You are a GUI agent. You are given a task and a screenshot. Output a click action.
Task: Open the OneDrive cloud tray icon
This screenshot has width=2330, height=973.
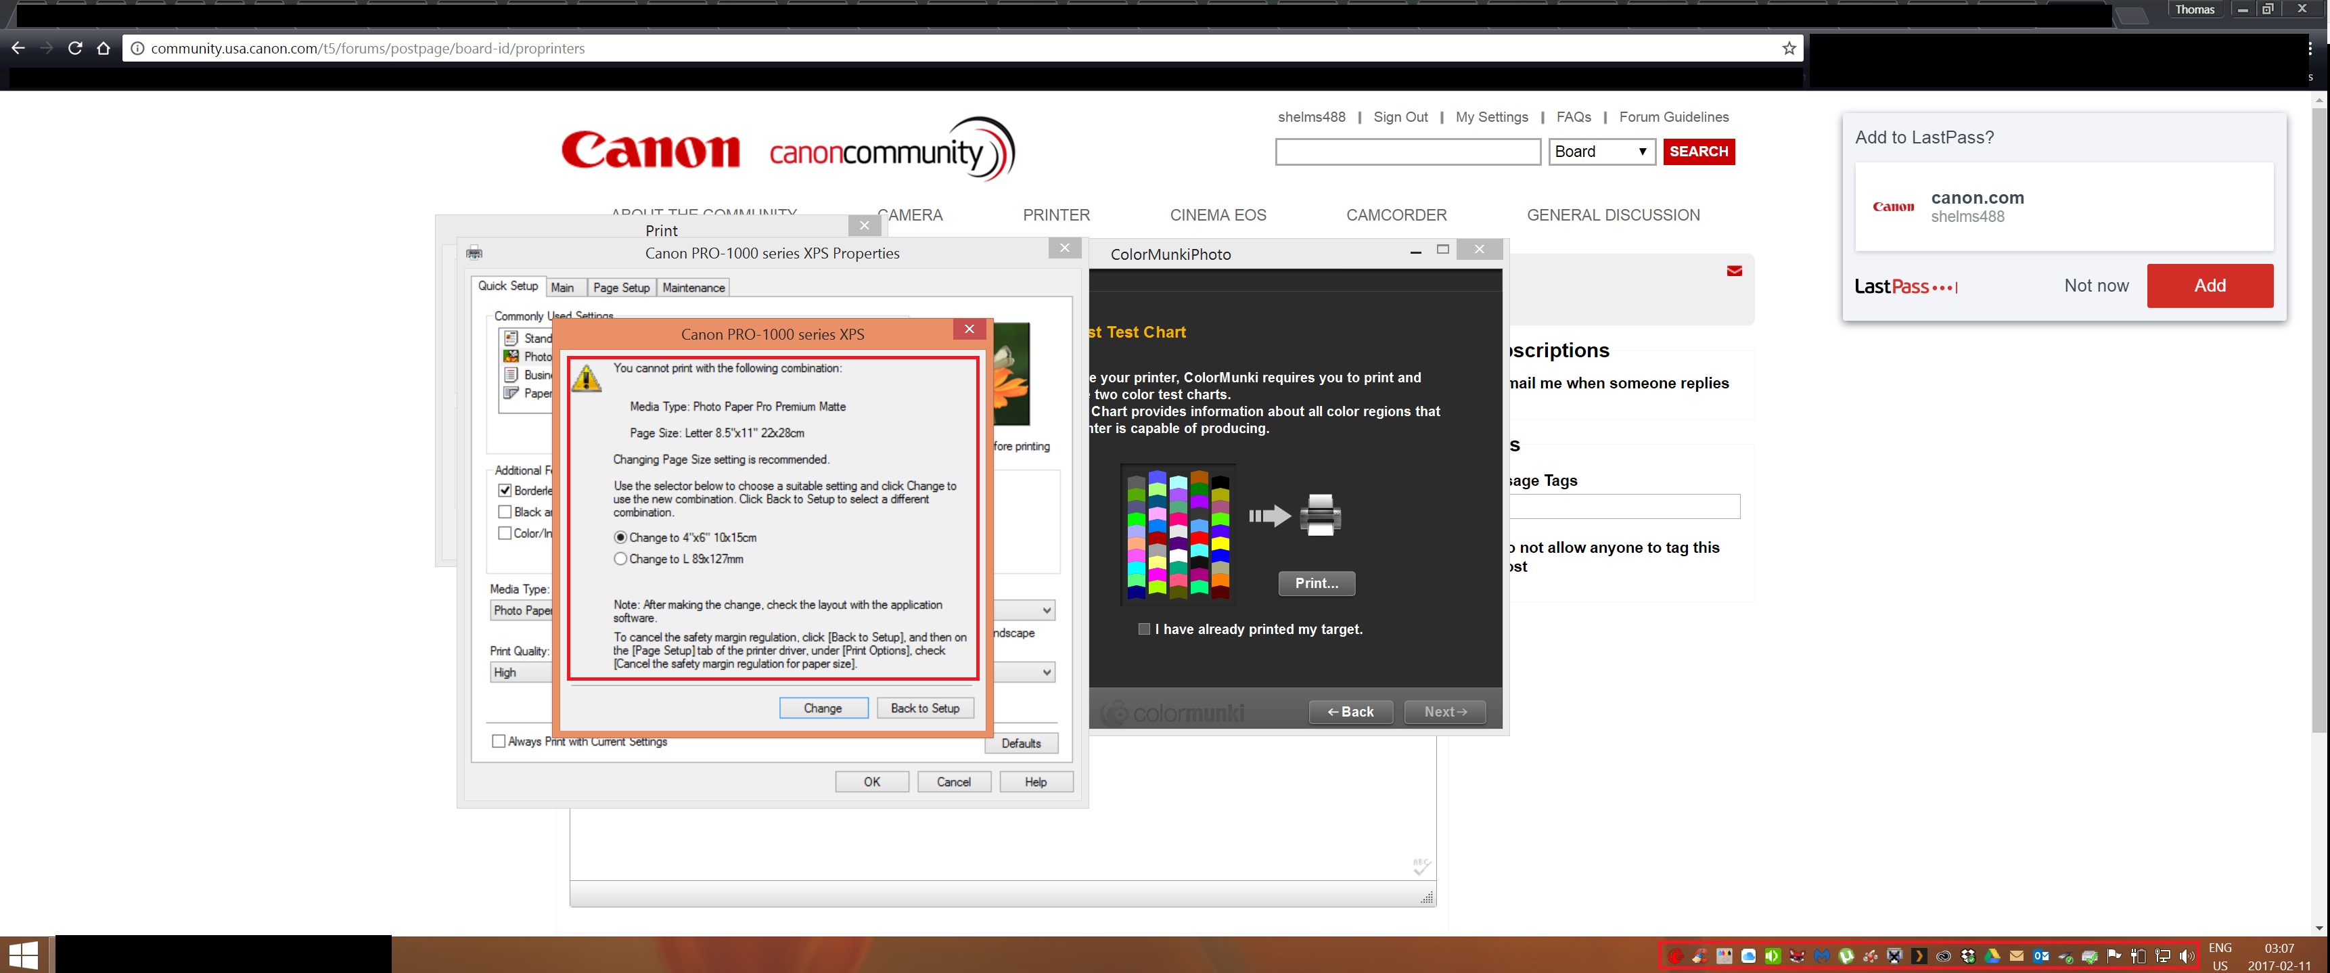[1748, 956]
